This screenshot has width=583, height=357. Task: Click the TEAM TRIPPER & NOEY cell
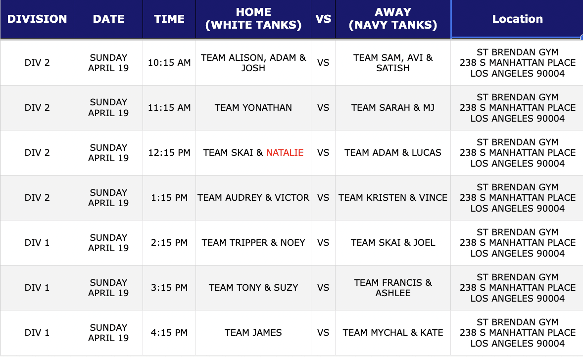pos(253,243)
